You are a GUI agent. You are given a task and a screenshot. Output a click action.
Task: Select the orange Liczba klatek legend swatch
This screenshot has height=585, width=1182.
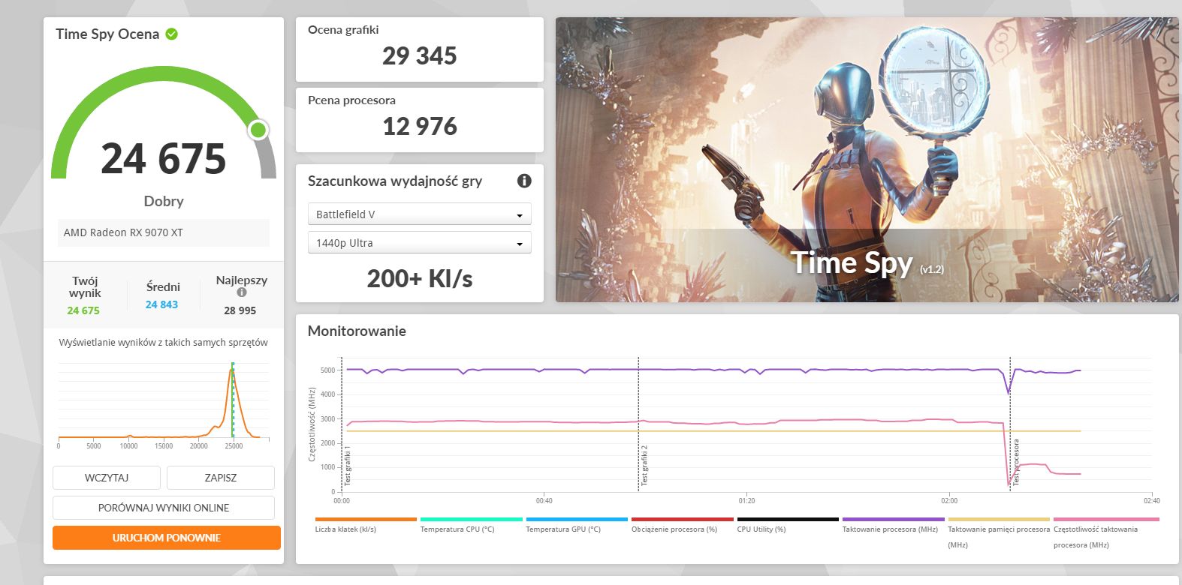(x=366, y=519)
